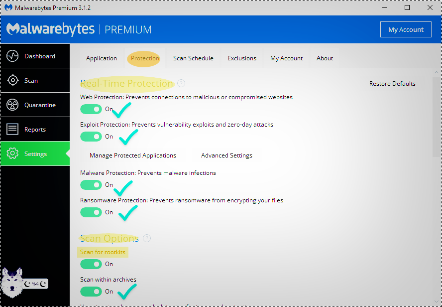Click the Scan Options help icon
The height and width of the screenshot is (307, 442).
pos(147,238)
